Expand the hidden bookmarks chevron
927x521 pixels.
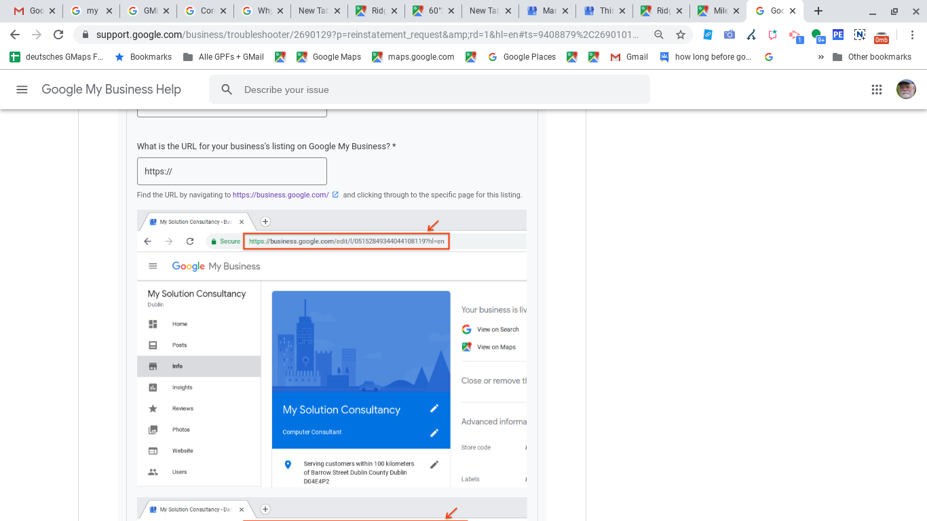click(x=821, y=57)
